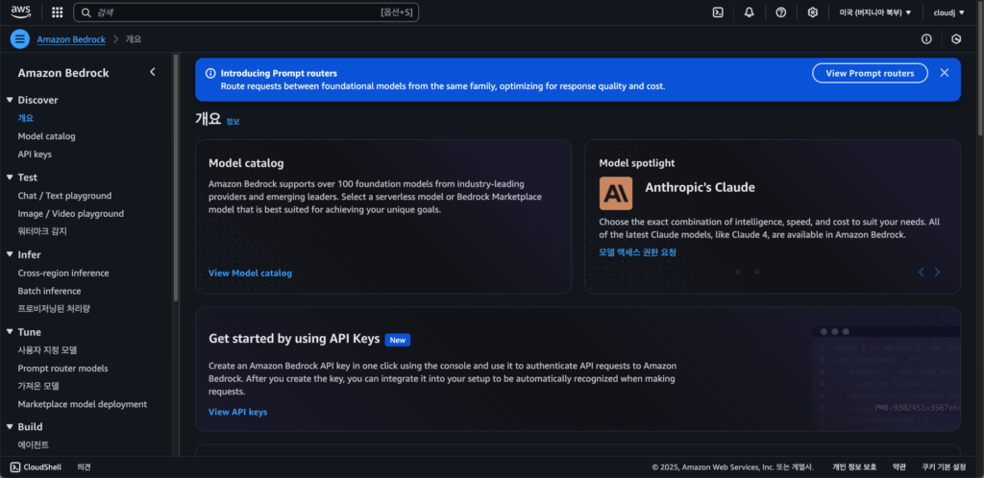Click the sidebar vertical scrollbar
The image size is (984, 478).
point(176,178)
